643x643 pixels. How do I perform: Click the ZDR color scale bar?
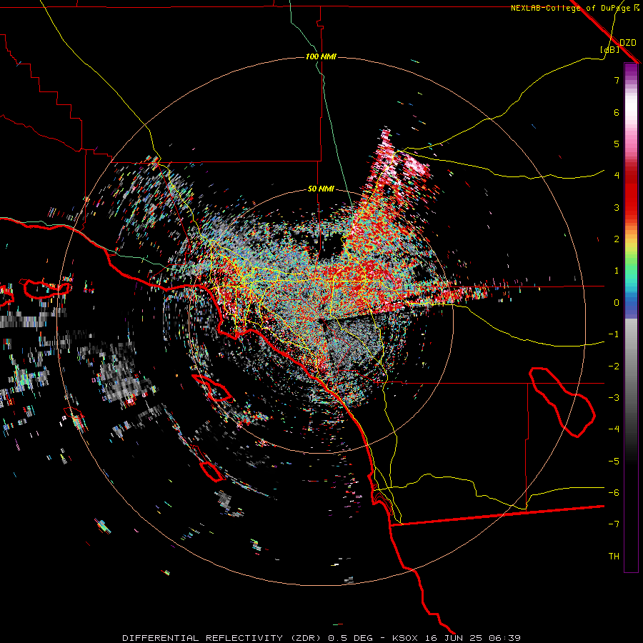(631, 317)
